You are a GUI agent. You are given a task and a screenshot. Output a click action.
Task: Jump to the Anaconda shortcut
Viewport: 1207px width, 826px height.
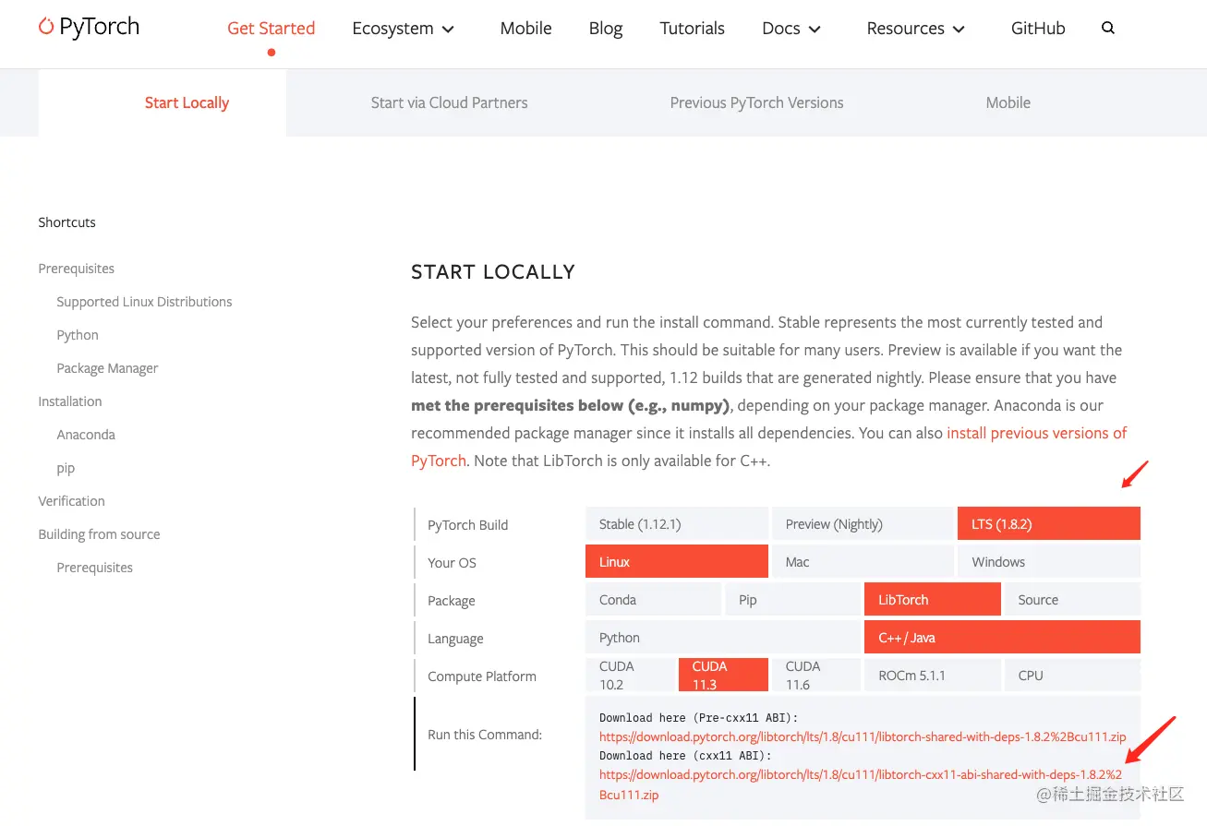coord(86,435)
